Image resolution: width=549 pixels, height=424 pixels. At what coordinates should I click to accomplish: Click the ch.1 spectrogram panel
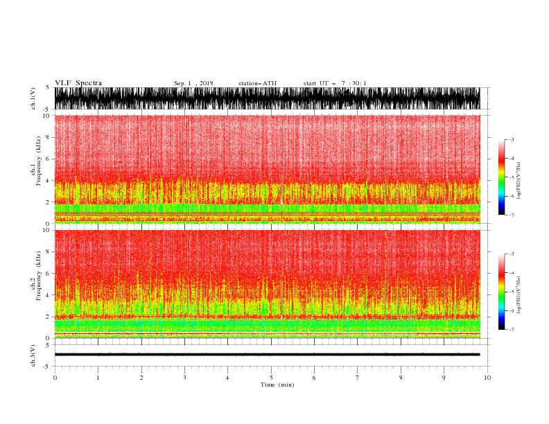pyautogui.click(x=267, y=169)
